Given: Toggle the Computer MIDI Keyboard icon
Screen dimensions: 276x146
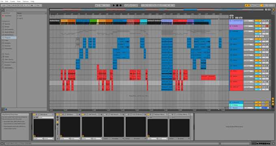Looking at the screenshot, I should point(249,5).
